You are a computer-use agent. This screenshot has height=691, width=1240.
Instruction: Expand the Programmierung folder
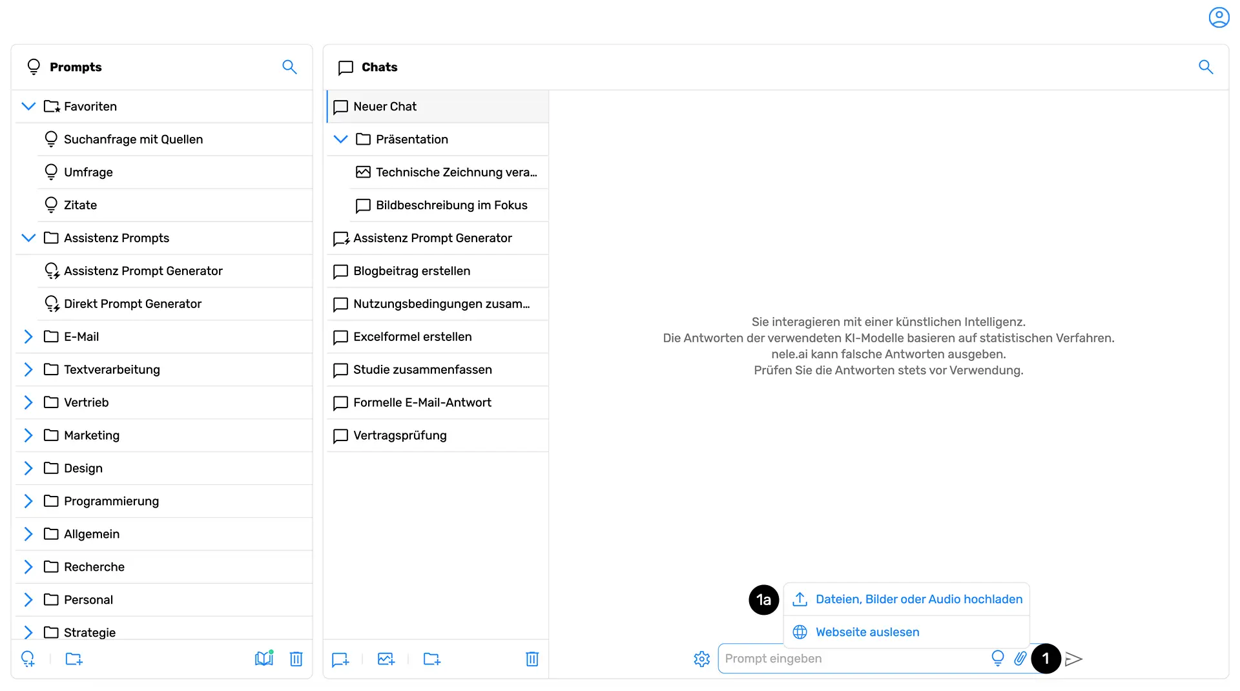[28, 501]
